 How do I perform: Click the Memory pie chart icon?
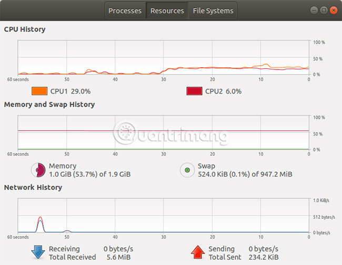click(38, 170)
